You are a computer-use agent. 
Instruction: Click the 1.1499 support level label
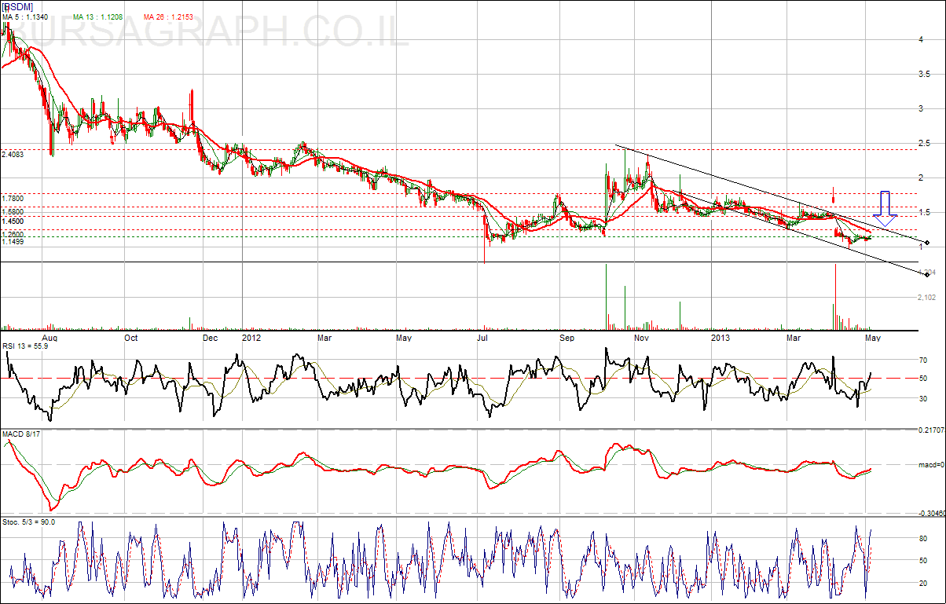pos(13,242)
